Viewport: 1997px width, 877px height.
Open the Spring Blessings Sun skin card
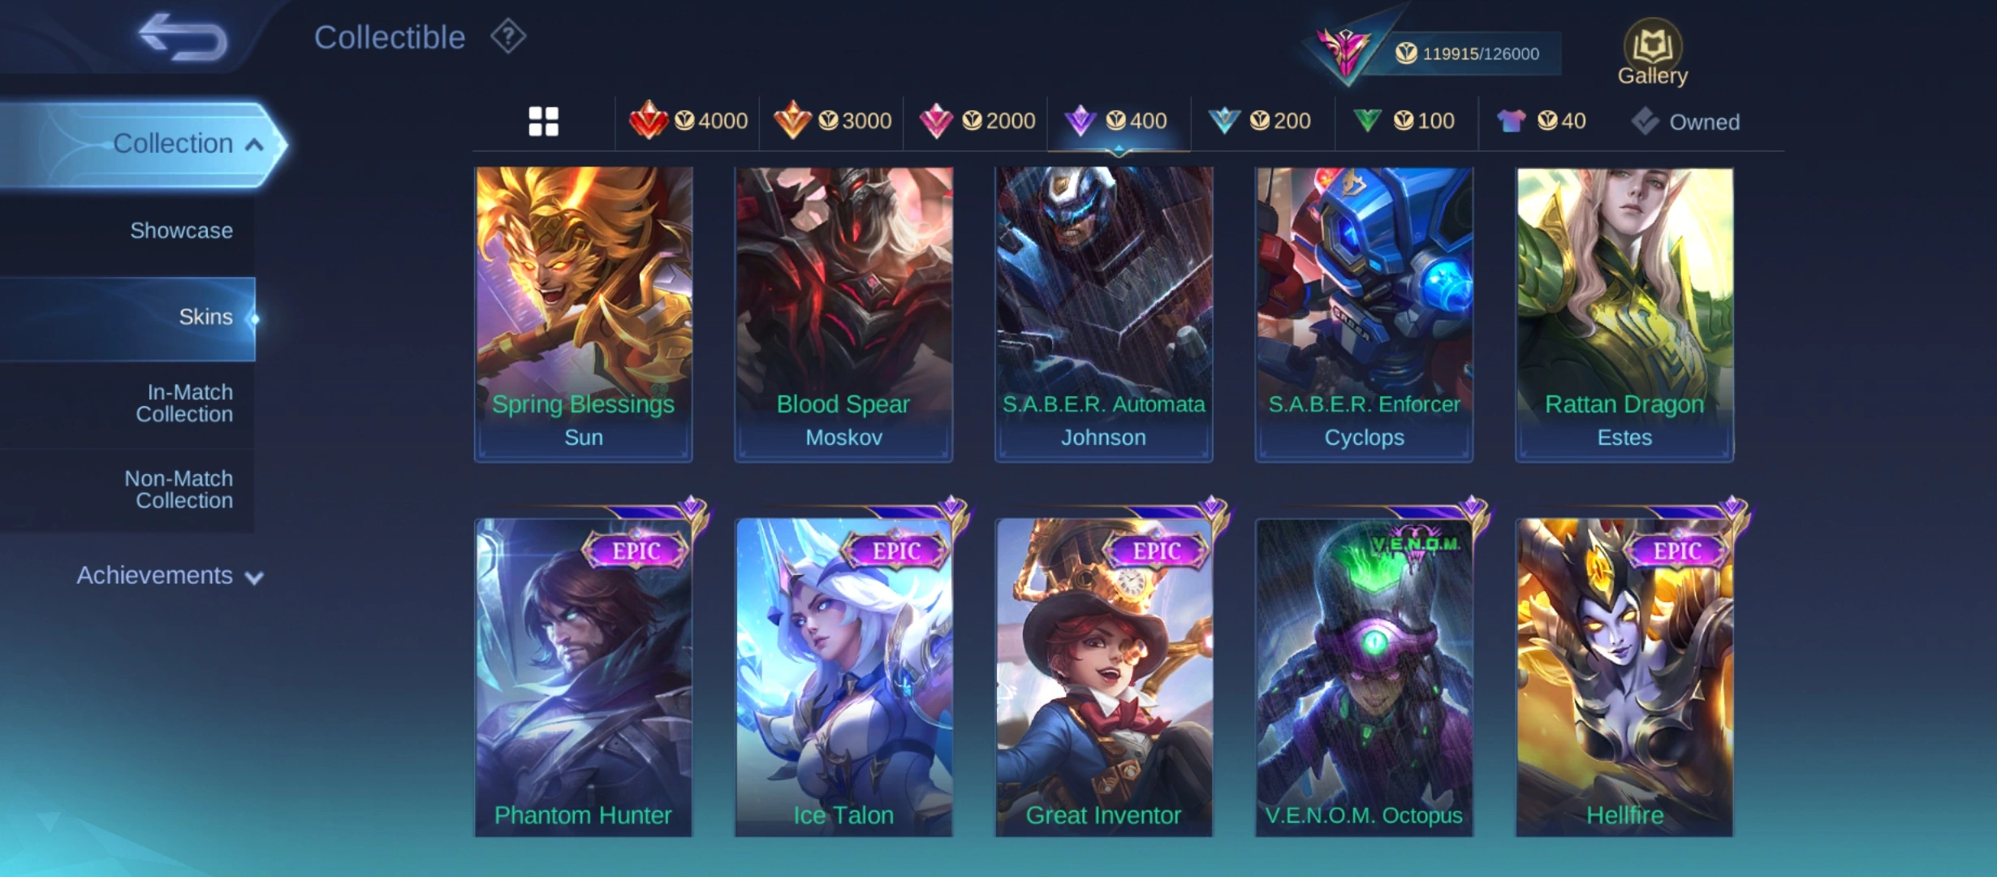point(584,315)
